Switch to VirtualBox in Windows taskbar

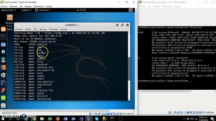click(x=89, y=119)
